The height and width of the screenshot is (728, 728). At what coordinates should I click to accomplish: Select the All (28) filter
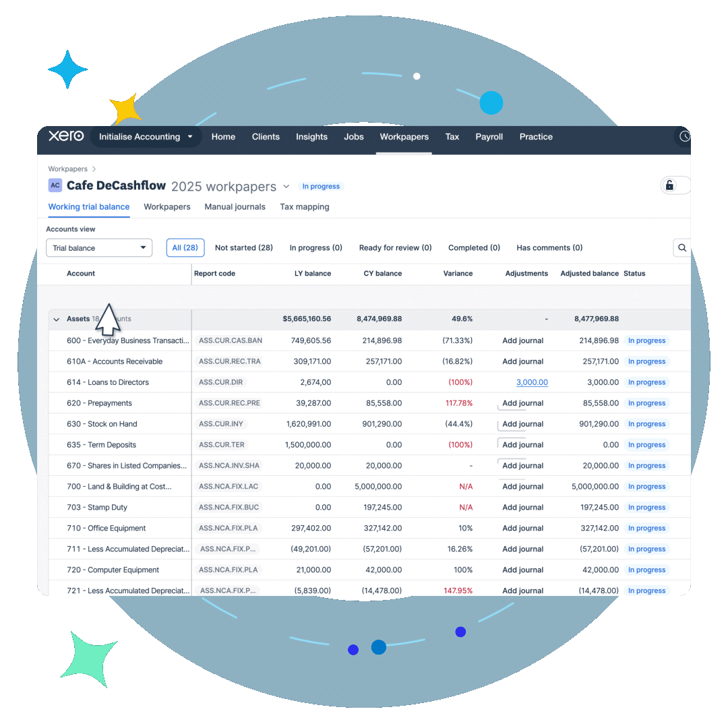[x=185, y=248]
